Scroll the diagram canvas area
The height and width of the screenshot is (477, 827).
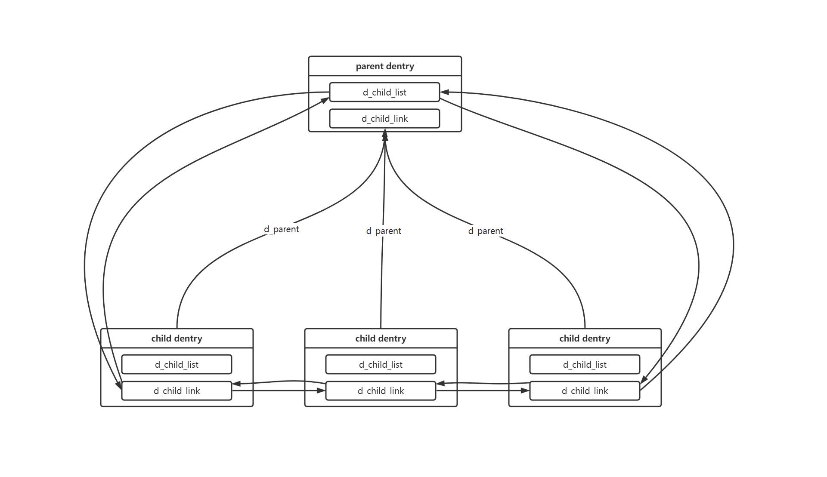tap(413, 238)
